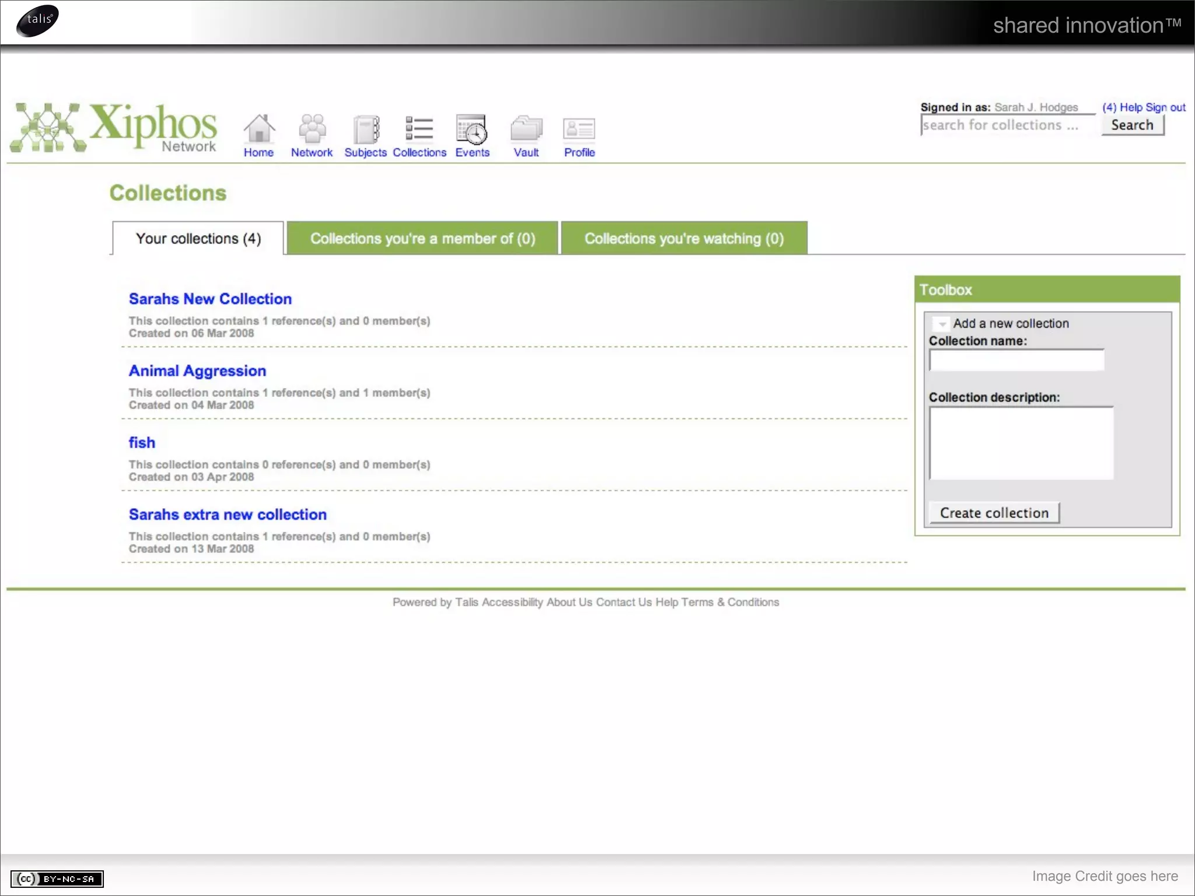
Task: Click the Subjects nav label
Action: pyautogui.click(x=365, y=152)
